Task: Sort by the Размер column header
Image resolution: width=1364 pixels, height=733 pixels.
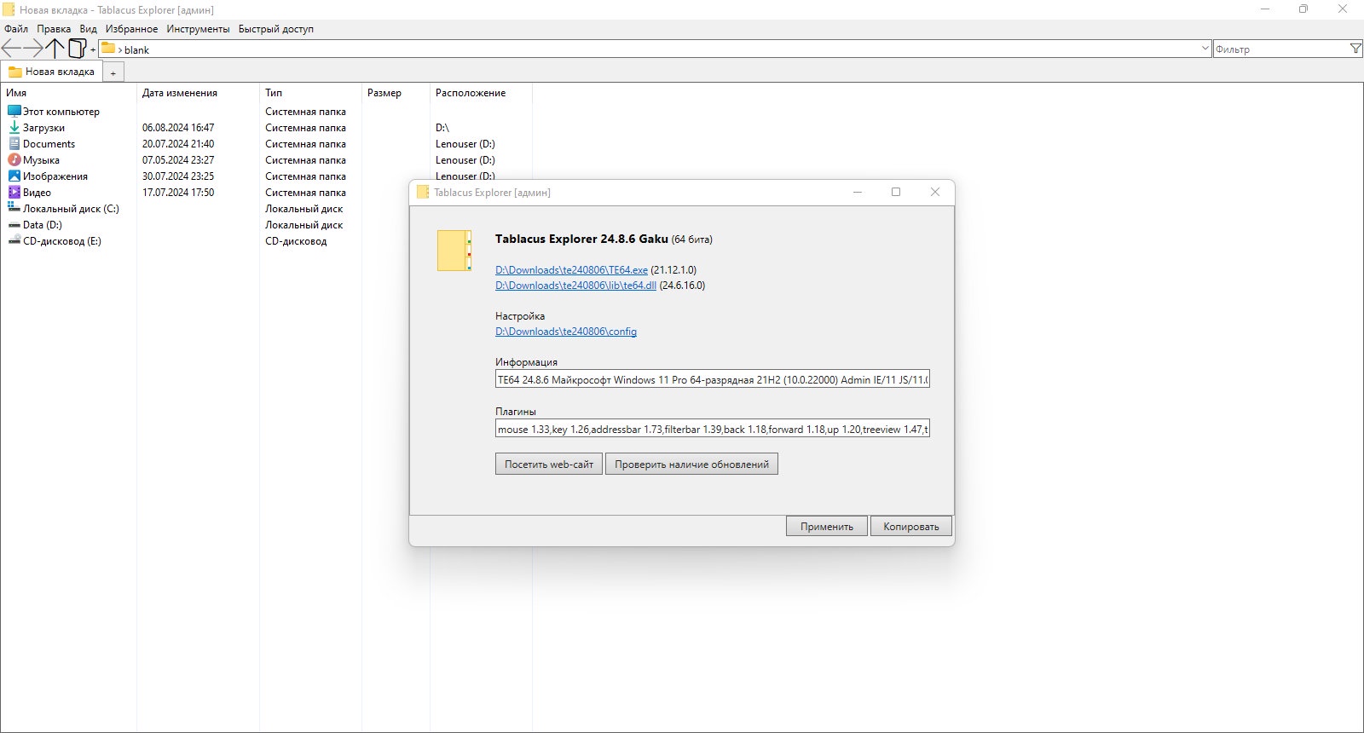Action: pyautogui.click(x=396, y=93)
